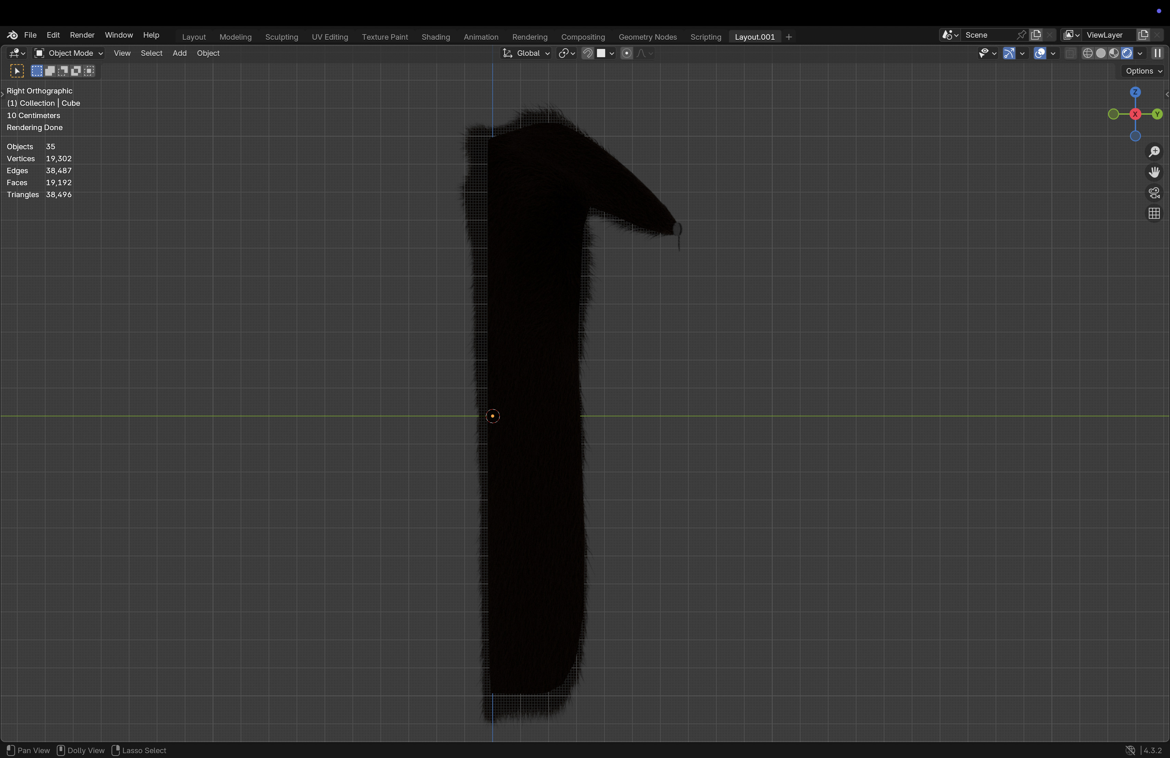Image resolution: width=1170 pixels, height=758 pixels.
Task: Choose the Extend selection mode
Action: click(x=50, y=71)
